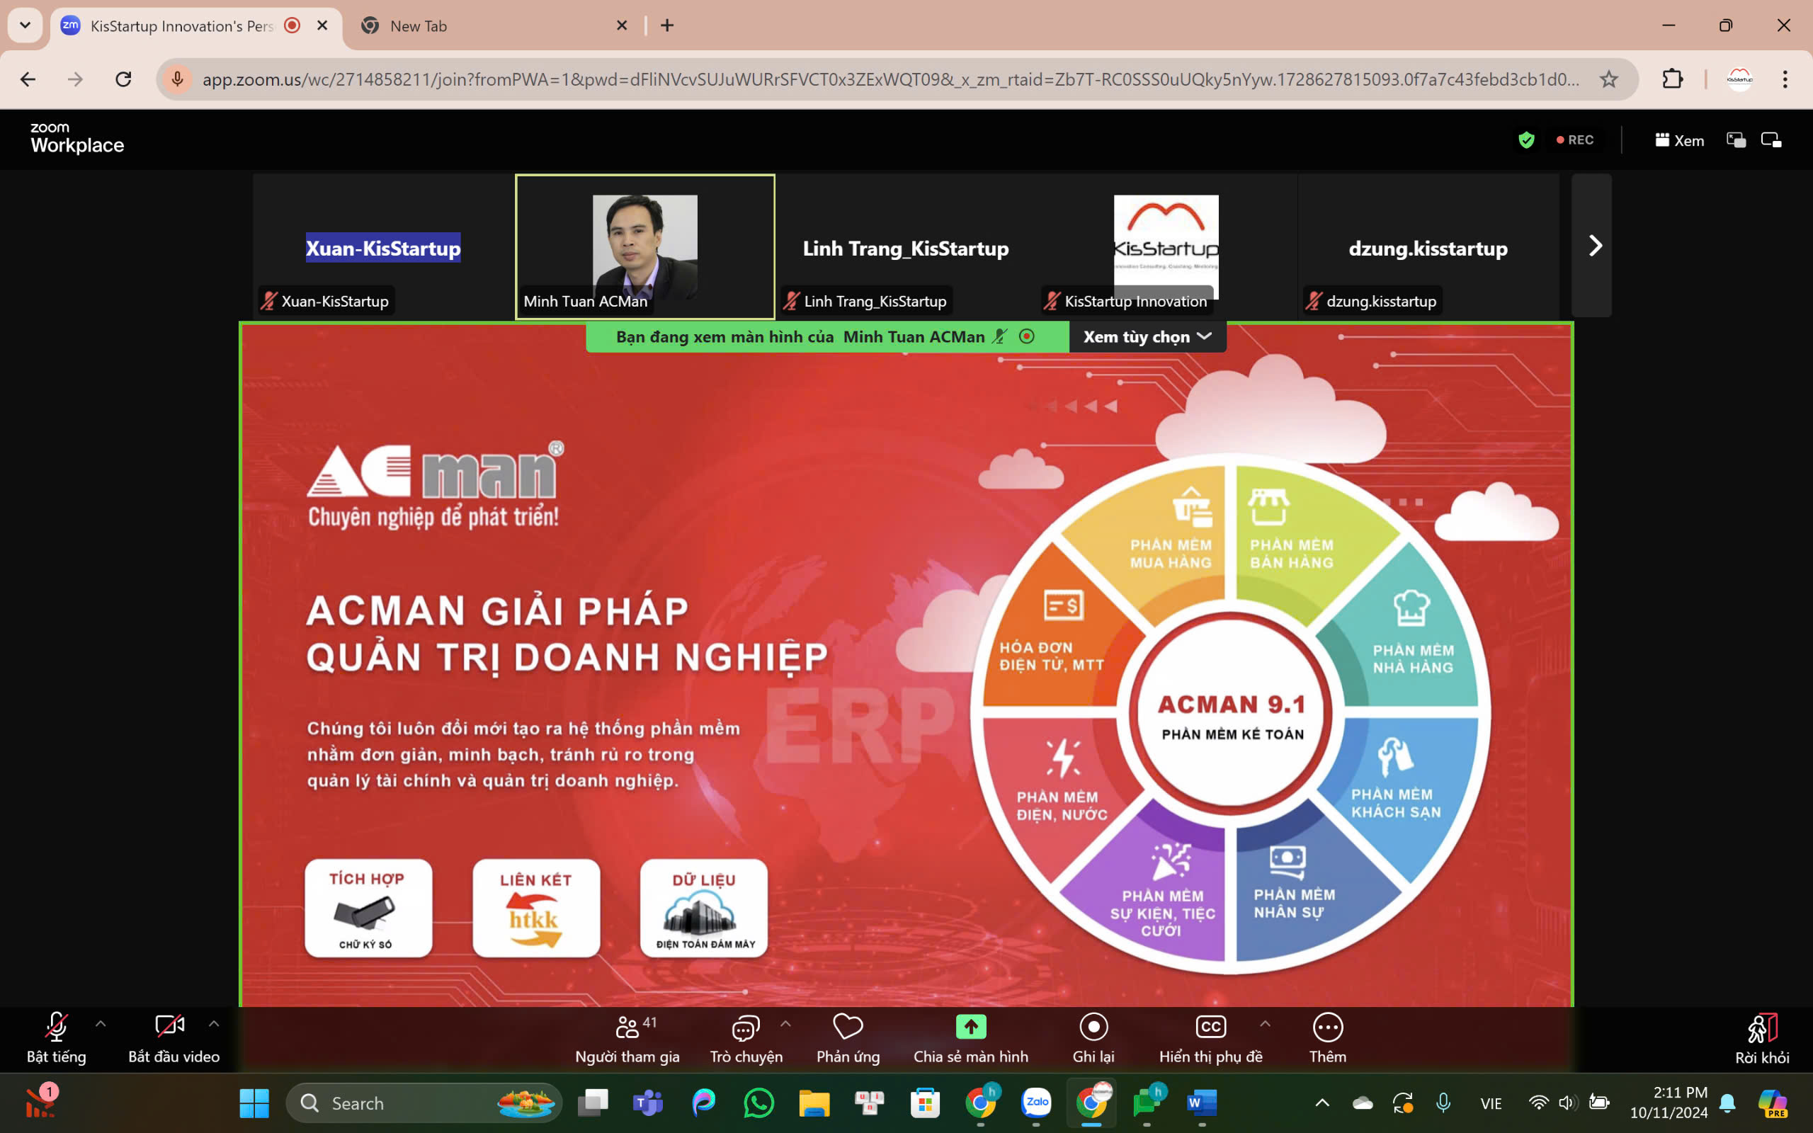Click the green encryption shield icon

tap(1526, 140)
